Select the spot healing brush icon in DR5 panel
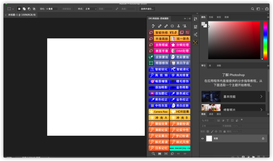Screen dimensions: 273x161 coord(159,26)
